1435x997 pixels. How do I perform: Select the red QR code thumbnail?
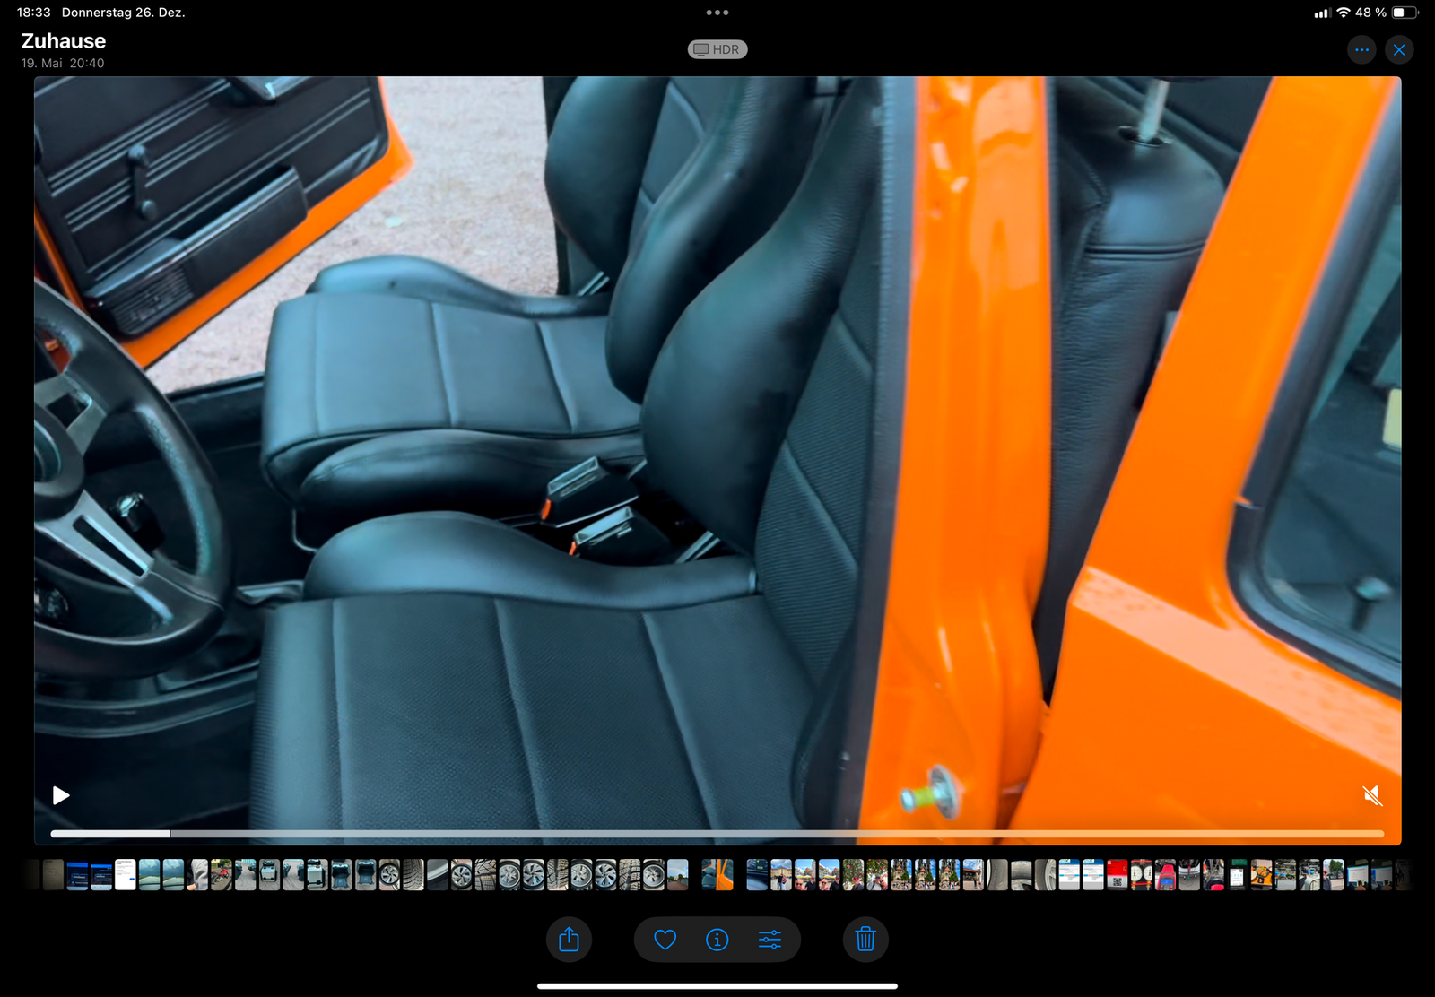pyautogui.click(x=1117, y=874)
